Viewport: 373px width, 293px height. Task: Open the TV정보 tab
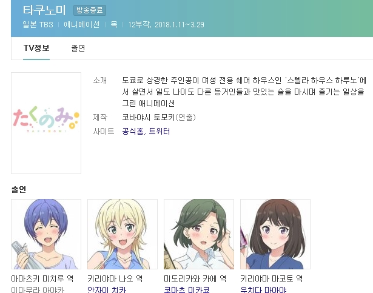click(36, 48)
